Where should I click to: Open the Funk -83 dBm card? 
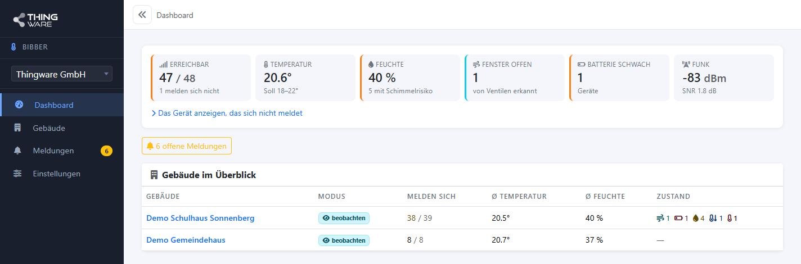point(724,78)
